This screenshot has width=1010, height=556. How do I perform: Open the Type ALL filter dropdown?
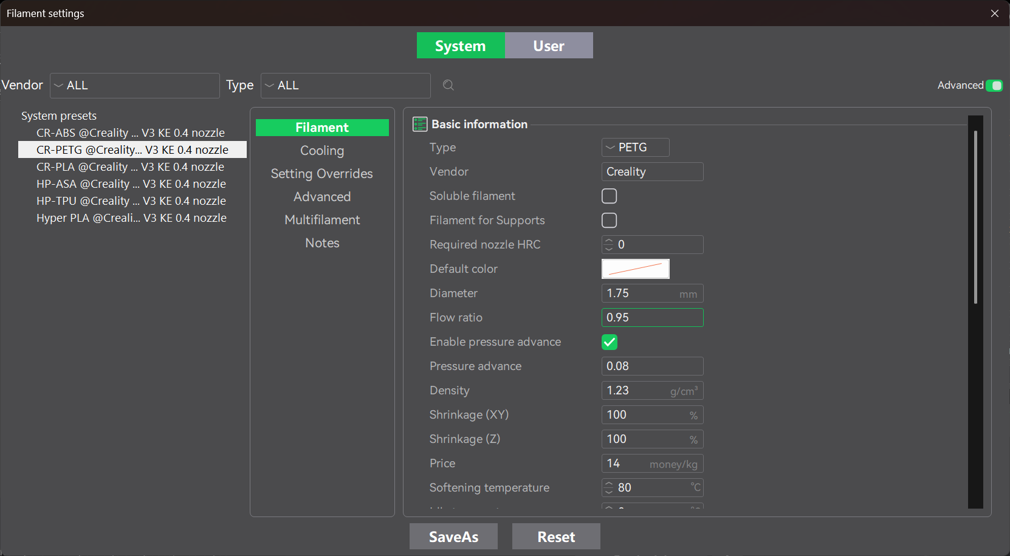tap(346, 86)
